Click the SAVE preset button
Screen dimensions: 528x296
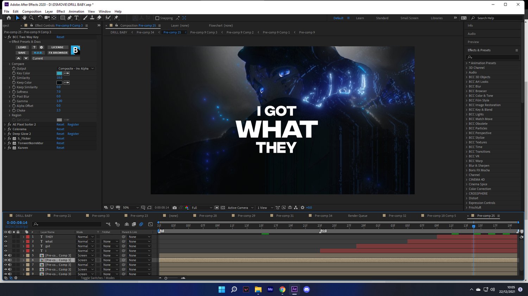[x=22, y=53]
